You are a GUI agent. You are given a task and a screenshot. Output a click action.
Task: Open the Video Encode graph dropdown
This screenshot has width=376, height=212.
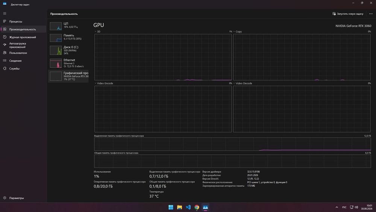(x=104, y=83)
